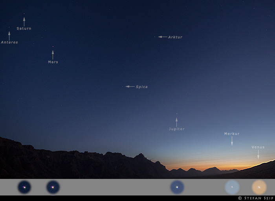Click the Saturn label
Viewport: 275px width, 201px height.
[x=24, y=28]
